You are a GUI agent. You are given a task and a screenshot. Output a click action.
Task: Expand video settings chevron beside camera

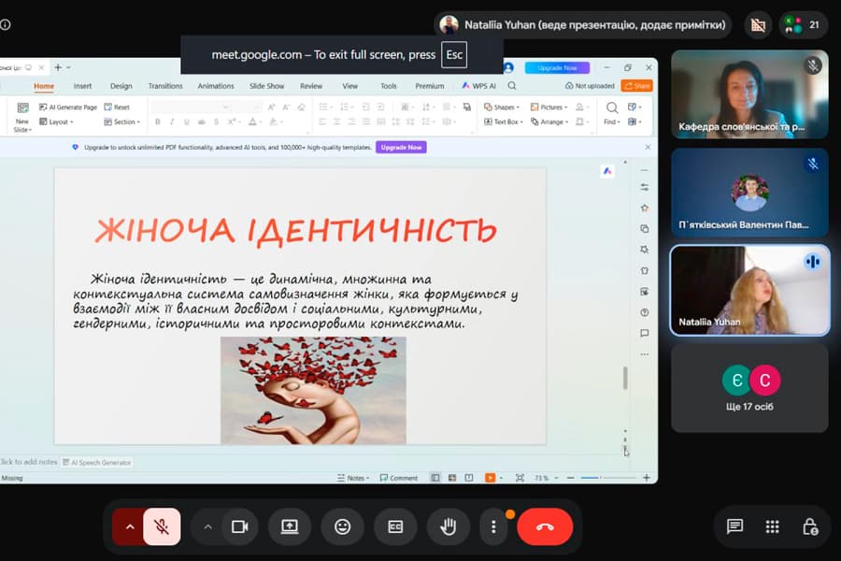pyautogui.click(x=207, y=526)
